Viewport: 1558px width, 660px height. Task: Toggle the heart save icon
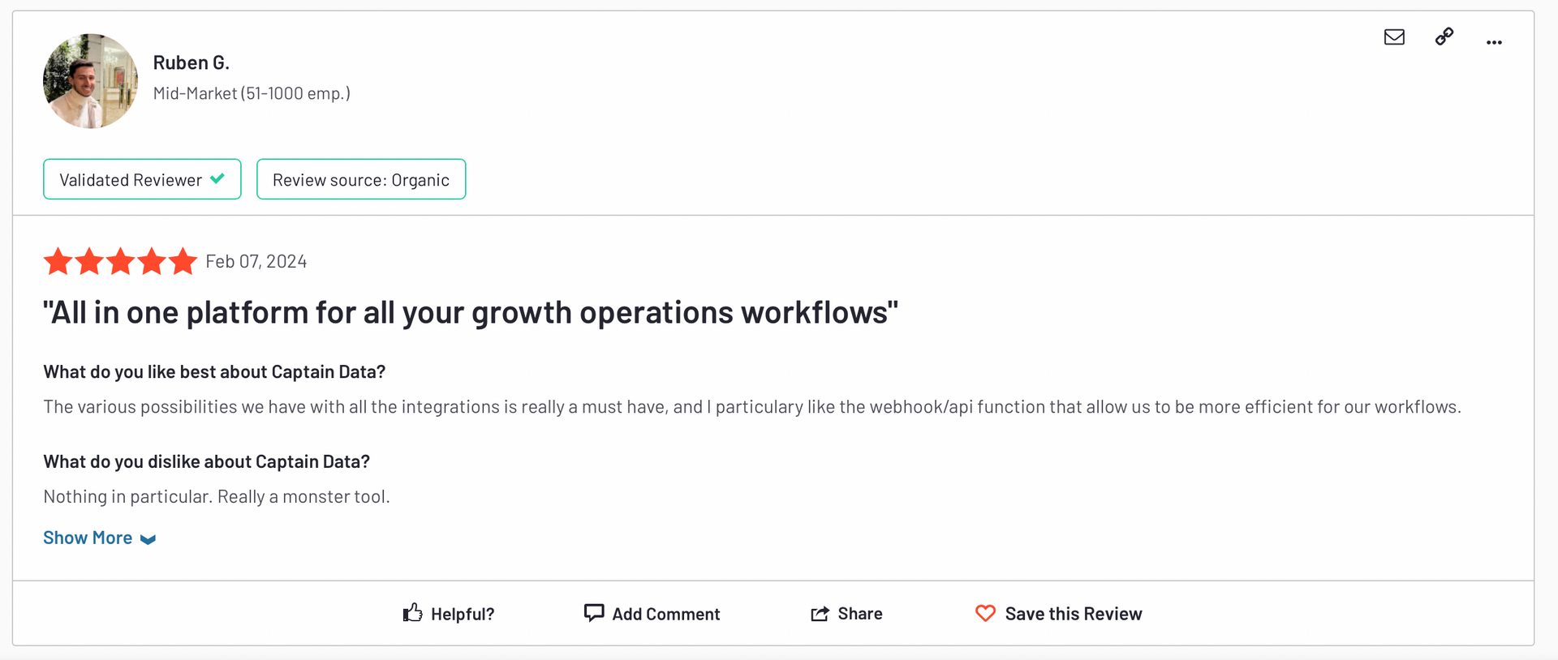[985, 614]
